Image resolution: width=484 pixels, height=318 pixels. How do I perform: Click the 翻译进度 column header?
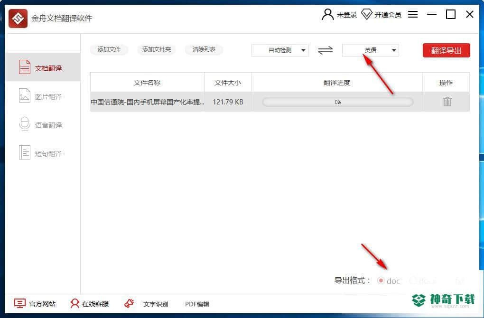(x=337, y=83)
